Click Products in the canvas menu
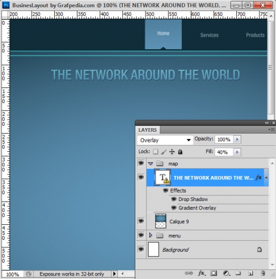The image size is (276, 279). [x=255, y=35]
